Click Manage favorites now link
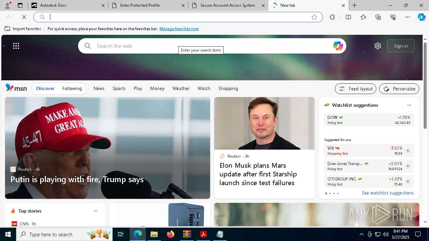 click(179, 29)
